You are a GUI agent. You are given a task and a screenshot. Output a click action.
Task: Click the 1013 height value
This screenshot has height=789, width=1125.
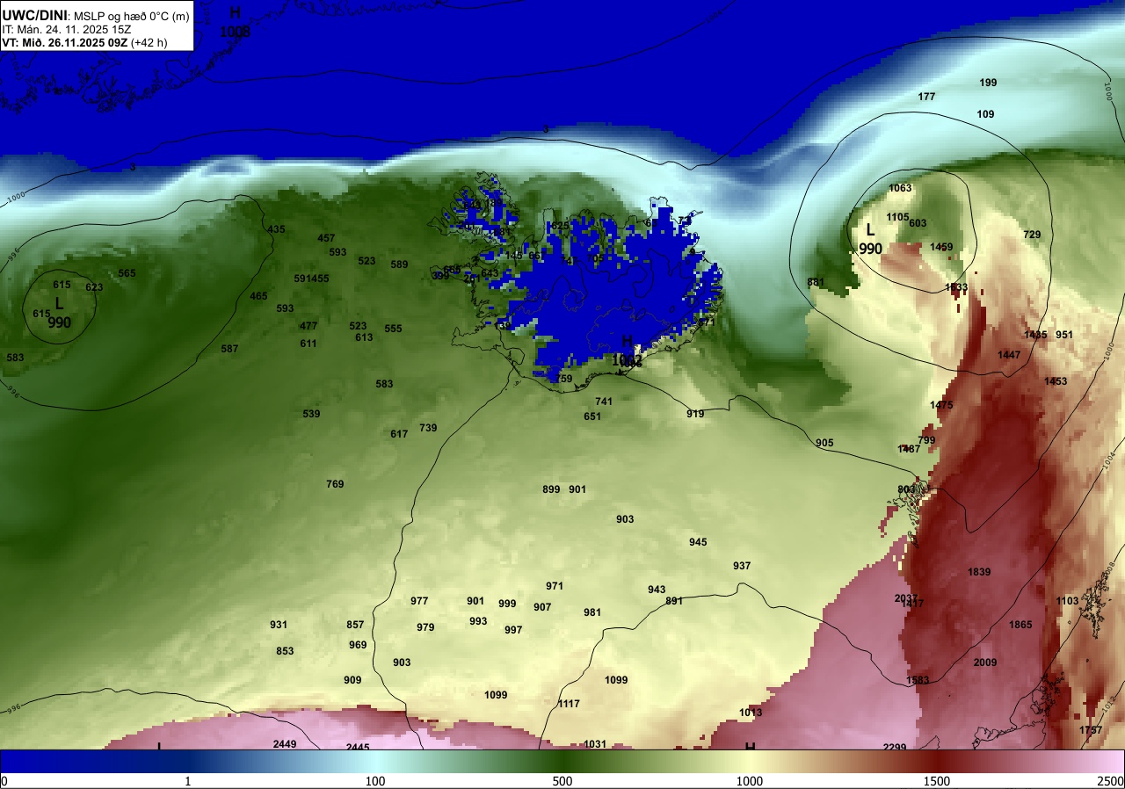pyautogui.click(x=751, y=713)
